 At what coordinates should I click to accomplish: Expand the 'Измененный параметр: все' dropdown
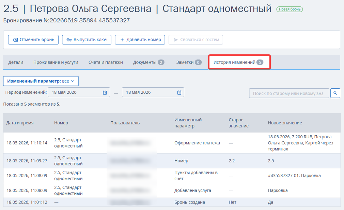tap(41, 81)
